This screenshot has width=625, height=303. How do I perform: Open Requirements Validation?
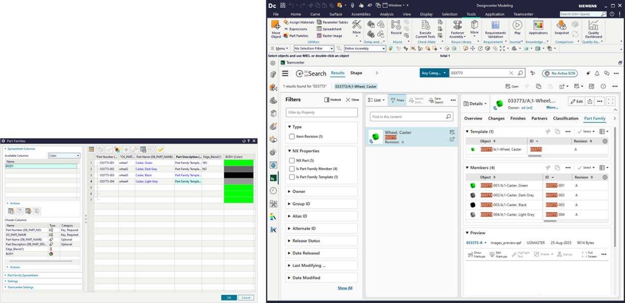coord(495,29)
